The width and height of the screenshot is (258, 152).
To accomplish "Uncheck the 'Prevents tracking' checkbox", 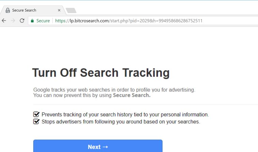I will click(36, 114).
